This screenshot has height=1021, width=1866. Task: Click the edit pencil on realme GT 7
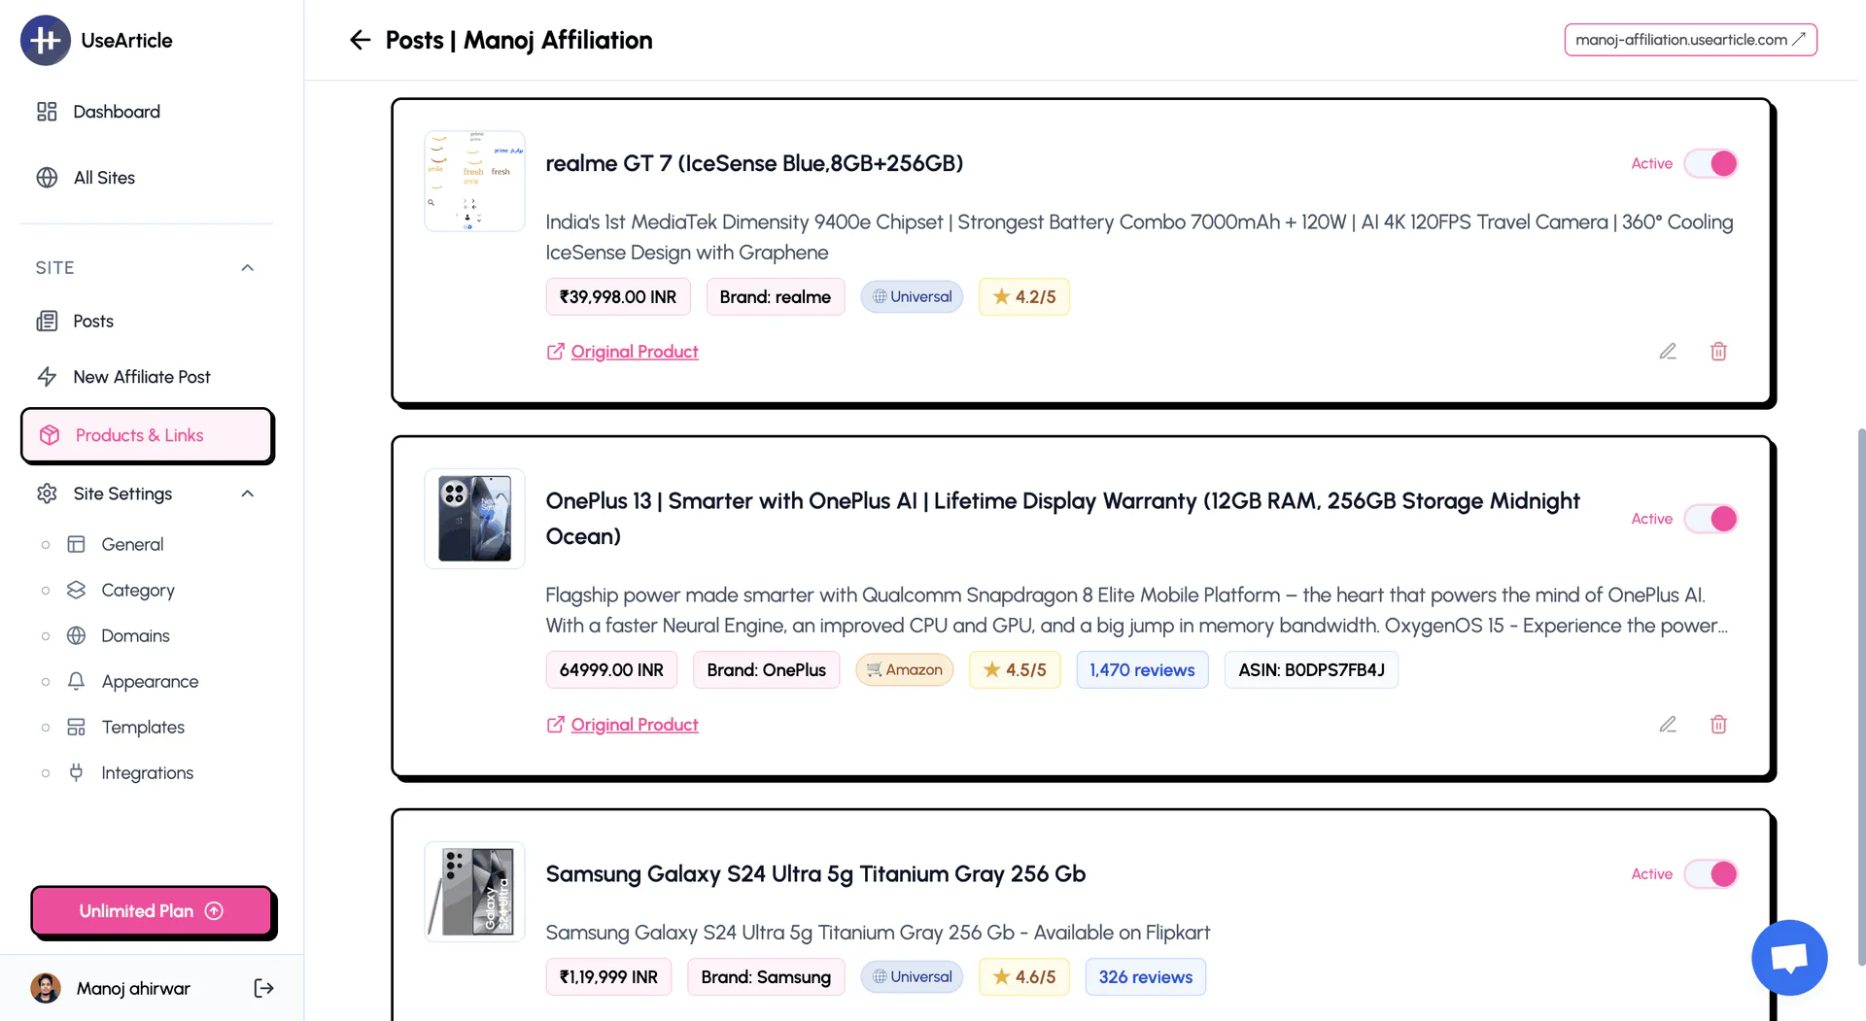click(x=1668, y=351)
